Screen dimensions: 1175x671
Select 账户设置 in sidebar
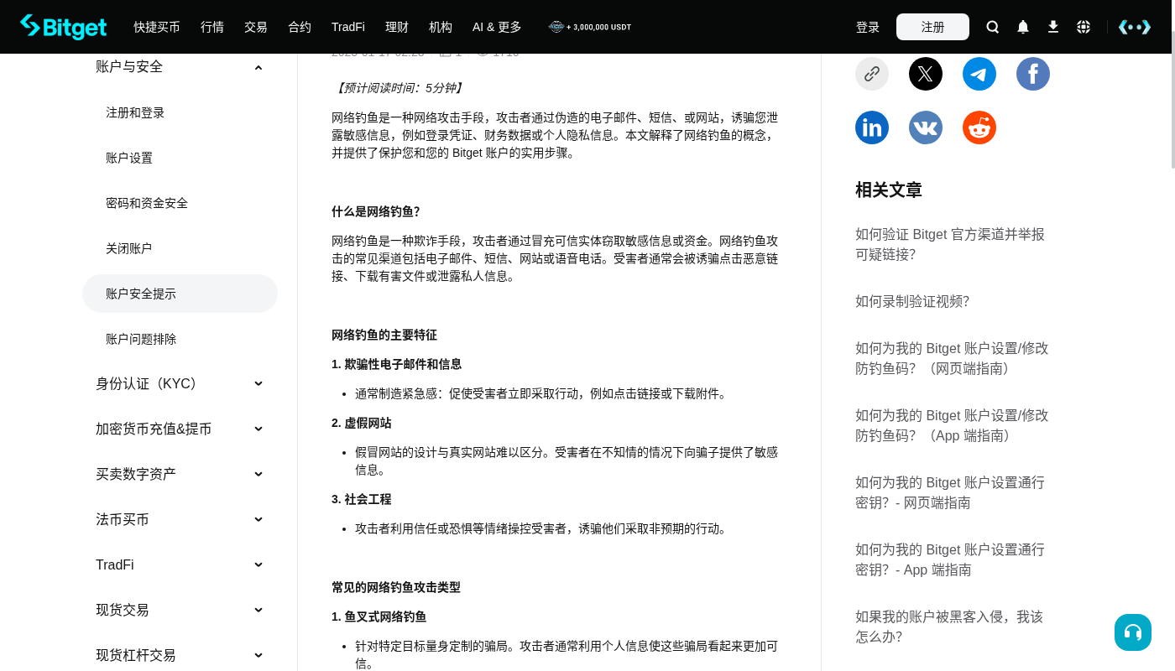click(x=180, y=158)
